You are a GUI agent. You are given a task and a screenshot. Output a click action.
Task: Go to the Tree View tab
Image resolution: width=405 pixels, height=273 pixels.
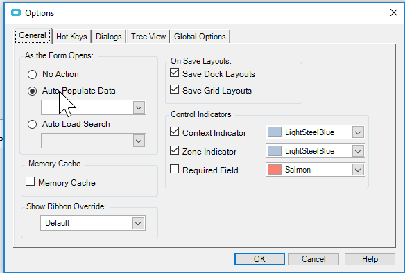(148, 37)
